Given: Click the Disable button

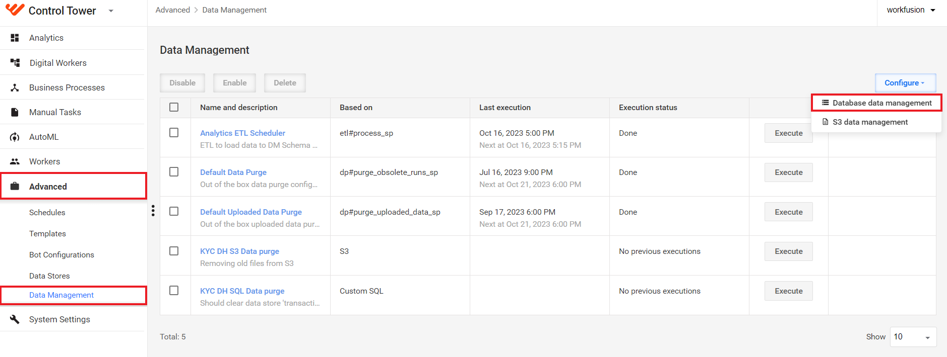Looking at the screenshot, I should (182, 83).
